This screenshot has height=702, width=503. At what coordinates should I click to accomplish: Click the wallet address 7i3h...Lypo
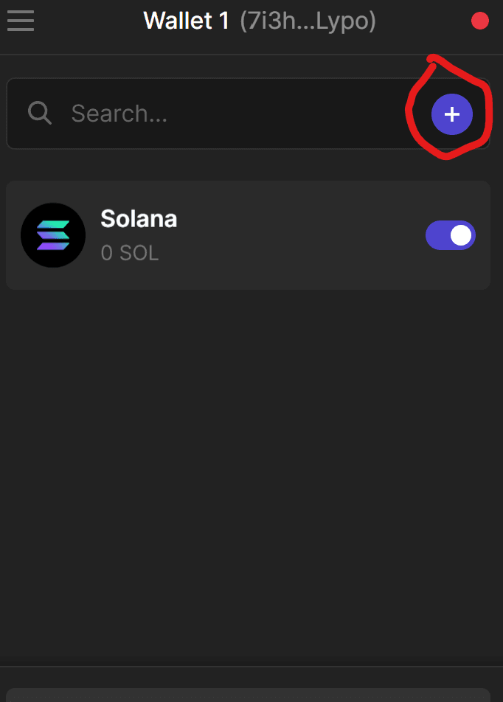[x=308, y=21]
